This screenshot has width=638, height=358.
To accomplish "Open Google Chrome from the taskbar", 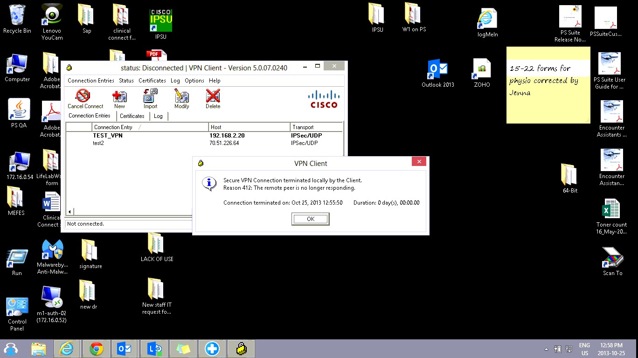I will (97, 349).
